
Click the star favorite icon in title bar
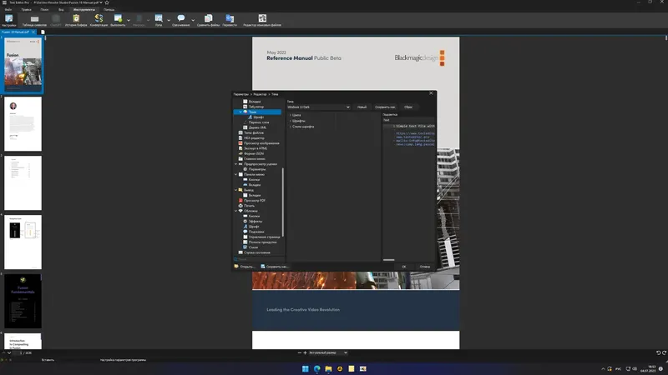click(x=107, y=2)
